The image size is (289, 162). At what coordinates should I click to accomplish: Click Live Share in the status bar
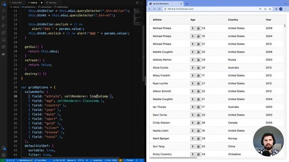(x=40, y=160)
